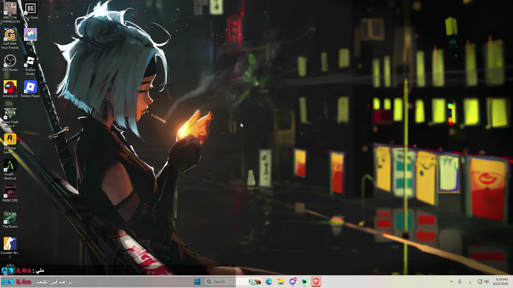Select the Golf With Your Friends icon

coord(10,39)
